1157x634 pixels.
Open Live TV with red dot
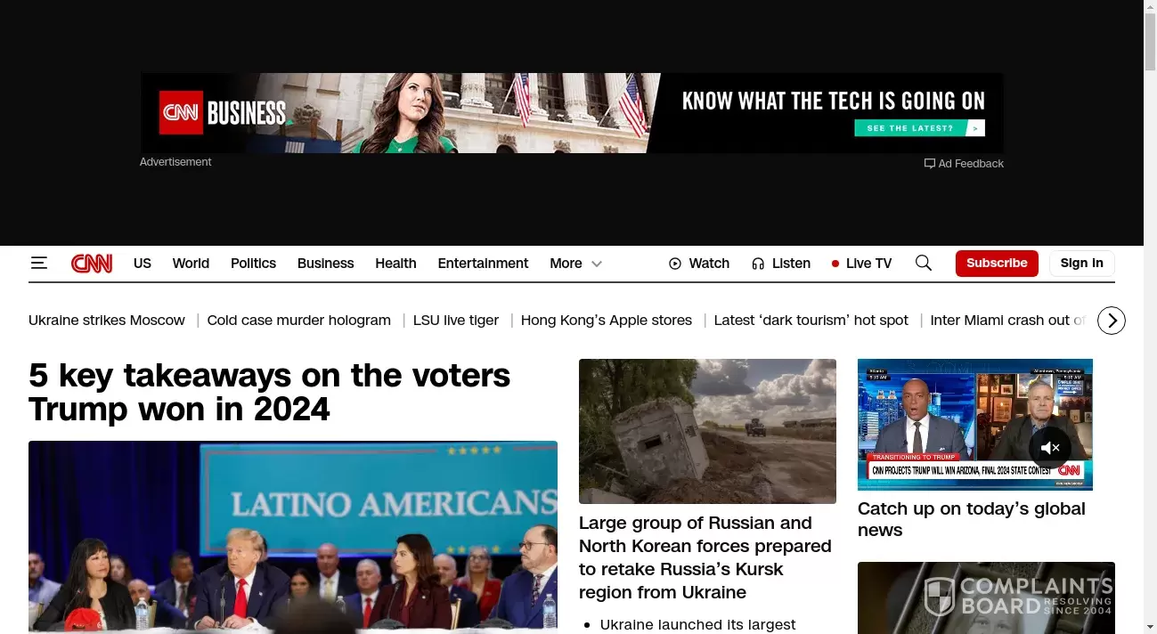coord(860,264)
